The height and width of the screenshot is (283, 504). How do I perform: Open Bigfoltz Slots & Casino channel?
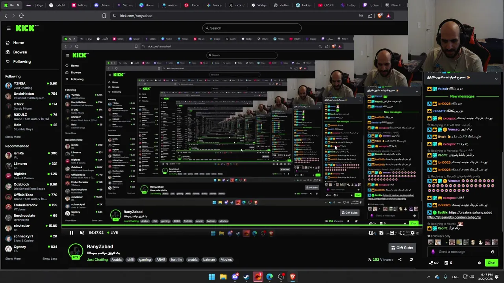click(x=31, y=176)
